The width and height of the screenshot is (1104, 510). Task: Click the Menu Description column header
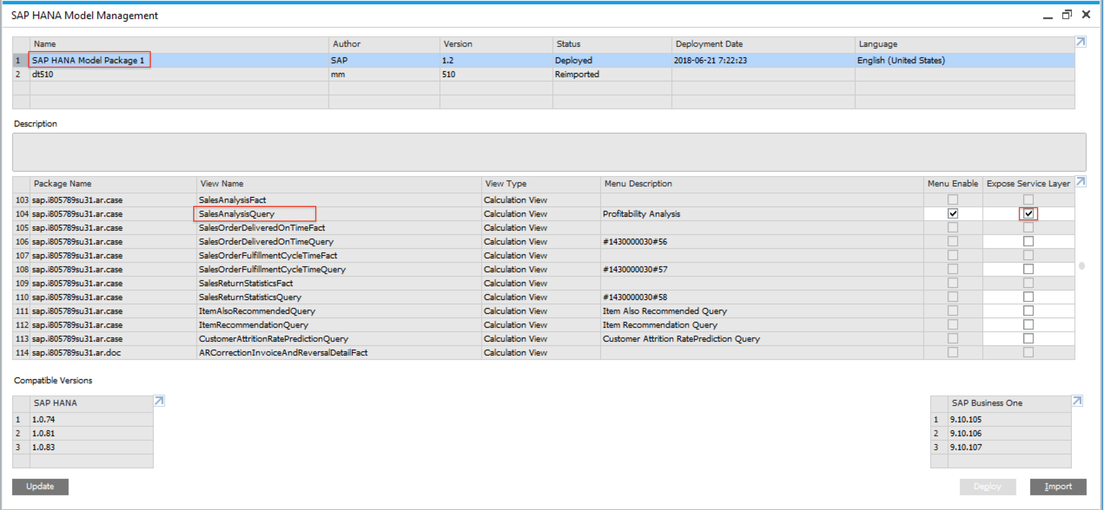coord(762,184)
